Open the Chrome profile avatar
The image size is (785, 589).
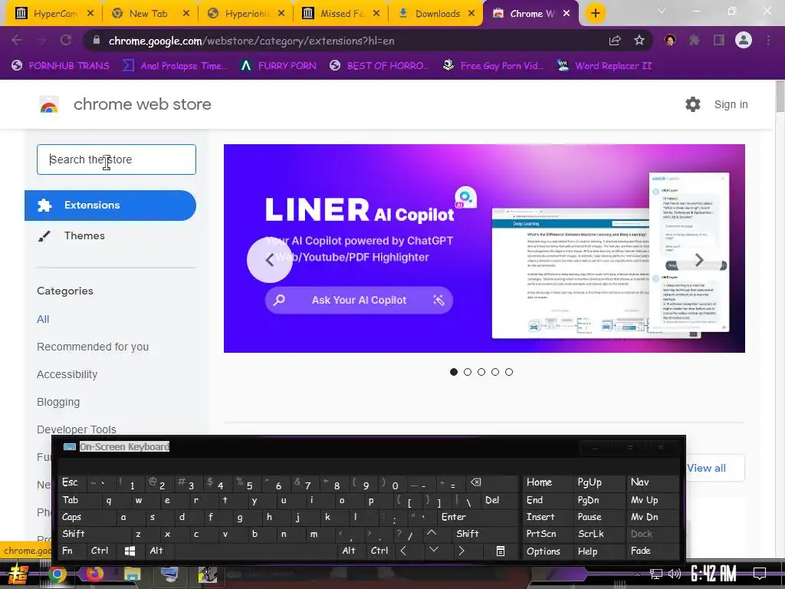click(x=744, y=40)
